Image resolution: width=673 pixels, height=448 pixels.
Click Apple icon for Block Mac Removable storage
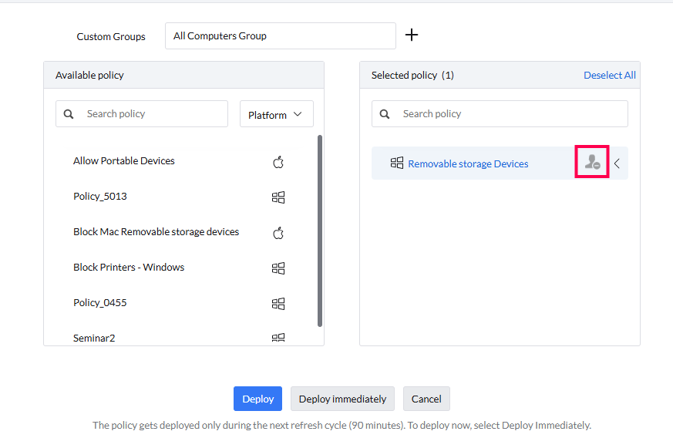[x=278, y=233]
